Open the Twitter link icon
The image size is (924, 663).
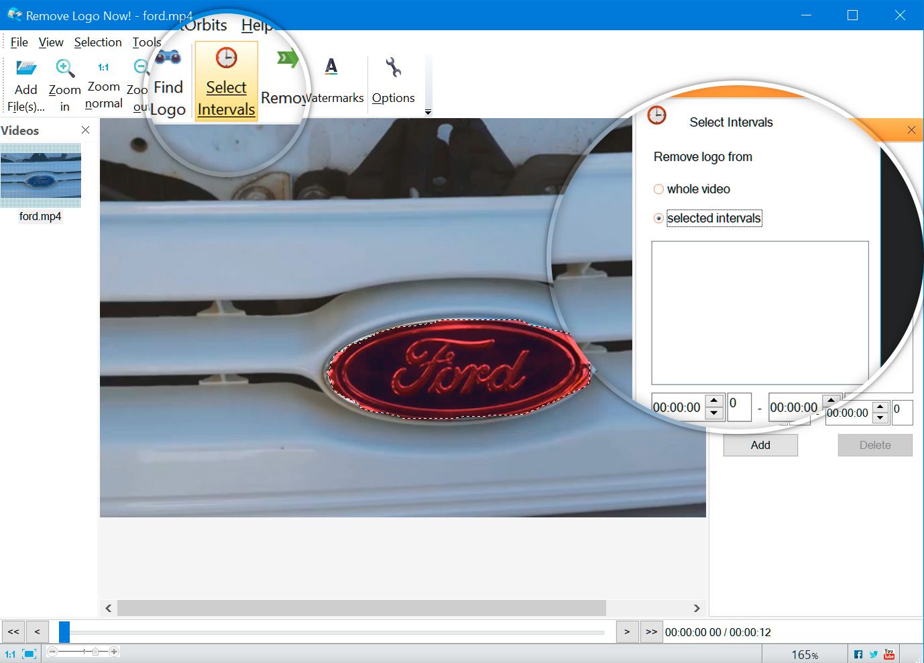pos(874,654)
